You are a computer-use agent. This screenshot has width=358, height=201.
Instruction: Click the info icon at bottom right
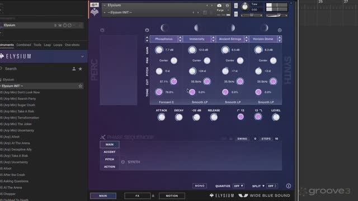pyautogui.click(x=289, y=186)
